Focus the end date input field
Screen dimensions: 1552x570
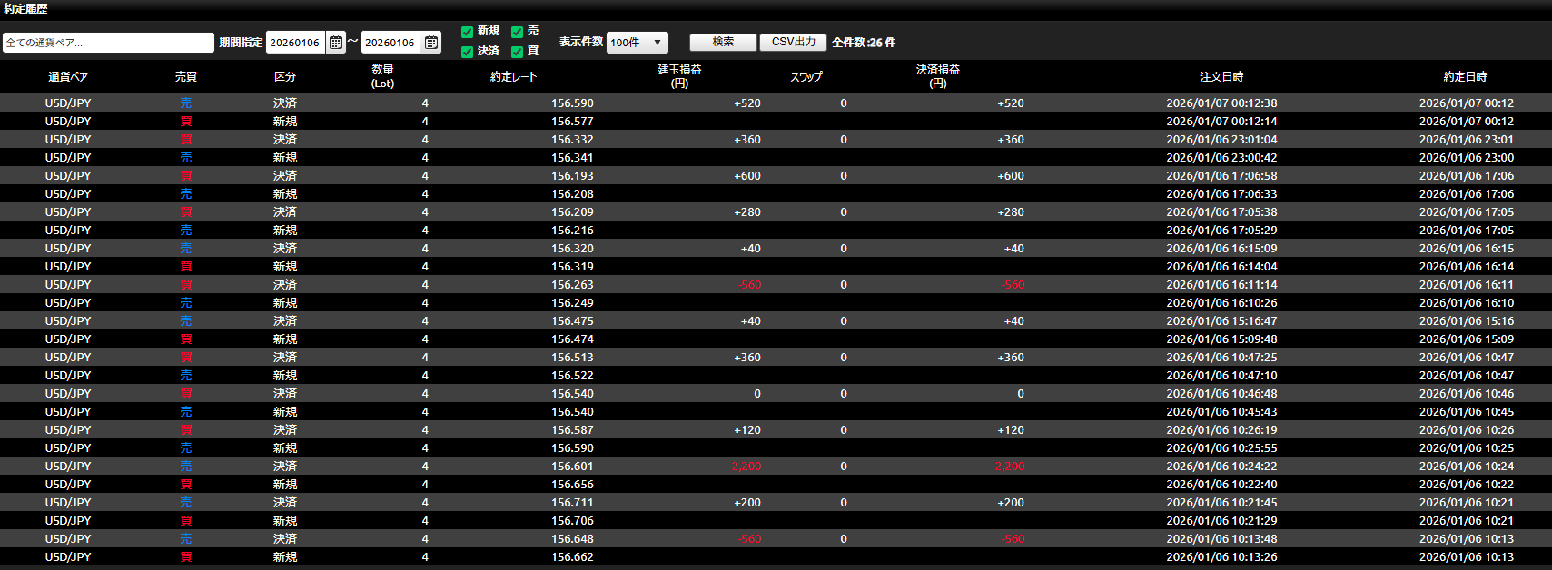point(390,43)
